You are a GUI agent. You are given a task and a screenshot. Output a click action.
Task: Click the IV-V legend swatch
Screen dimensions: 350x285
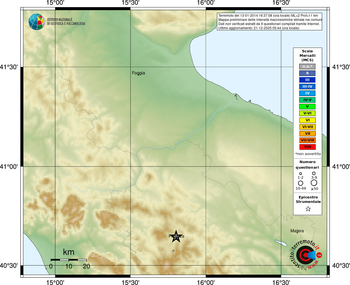click(307, 100)
